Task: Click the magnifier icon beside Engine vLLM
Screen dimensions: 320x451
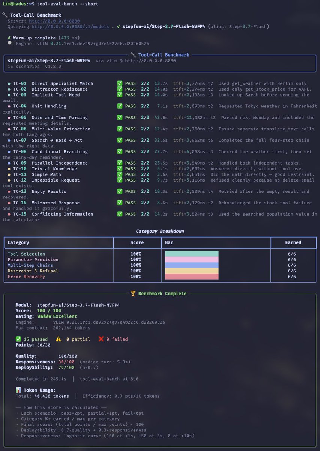Action: (10, 44)
